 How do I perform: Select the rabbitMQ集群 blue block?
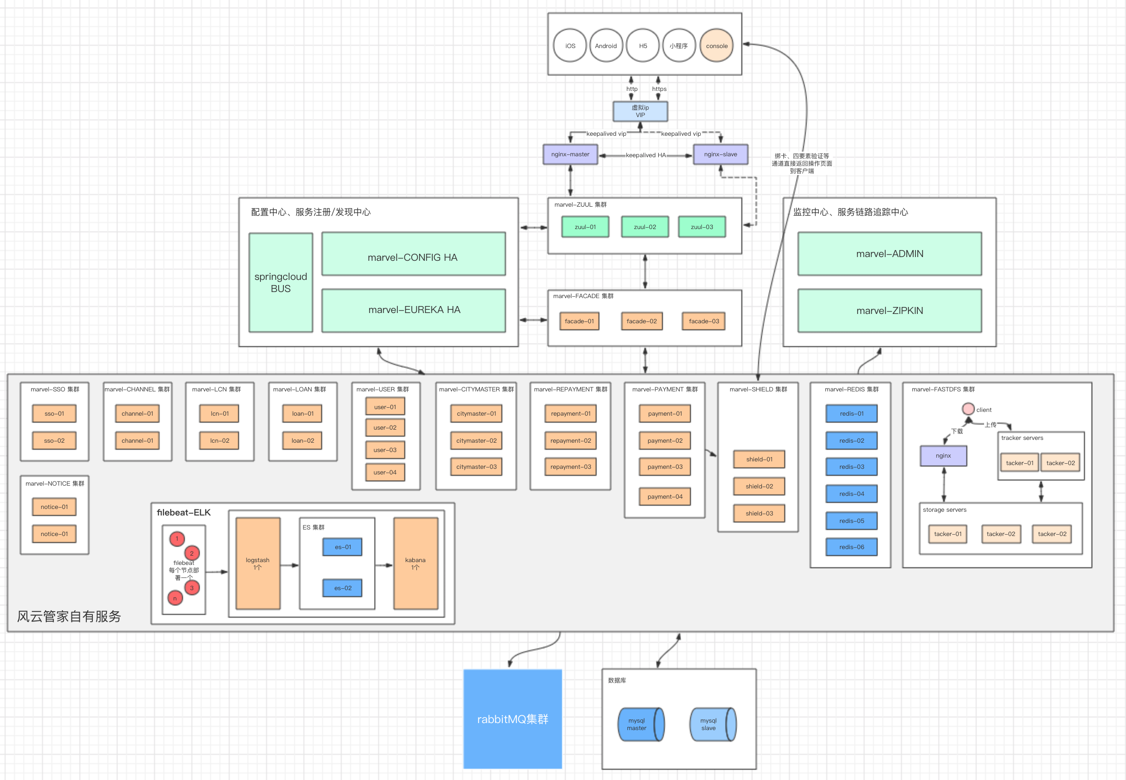pos(513,718)
